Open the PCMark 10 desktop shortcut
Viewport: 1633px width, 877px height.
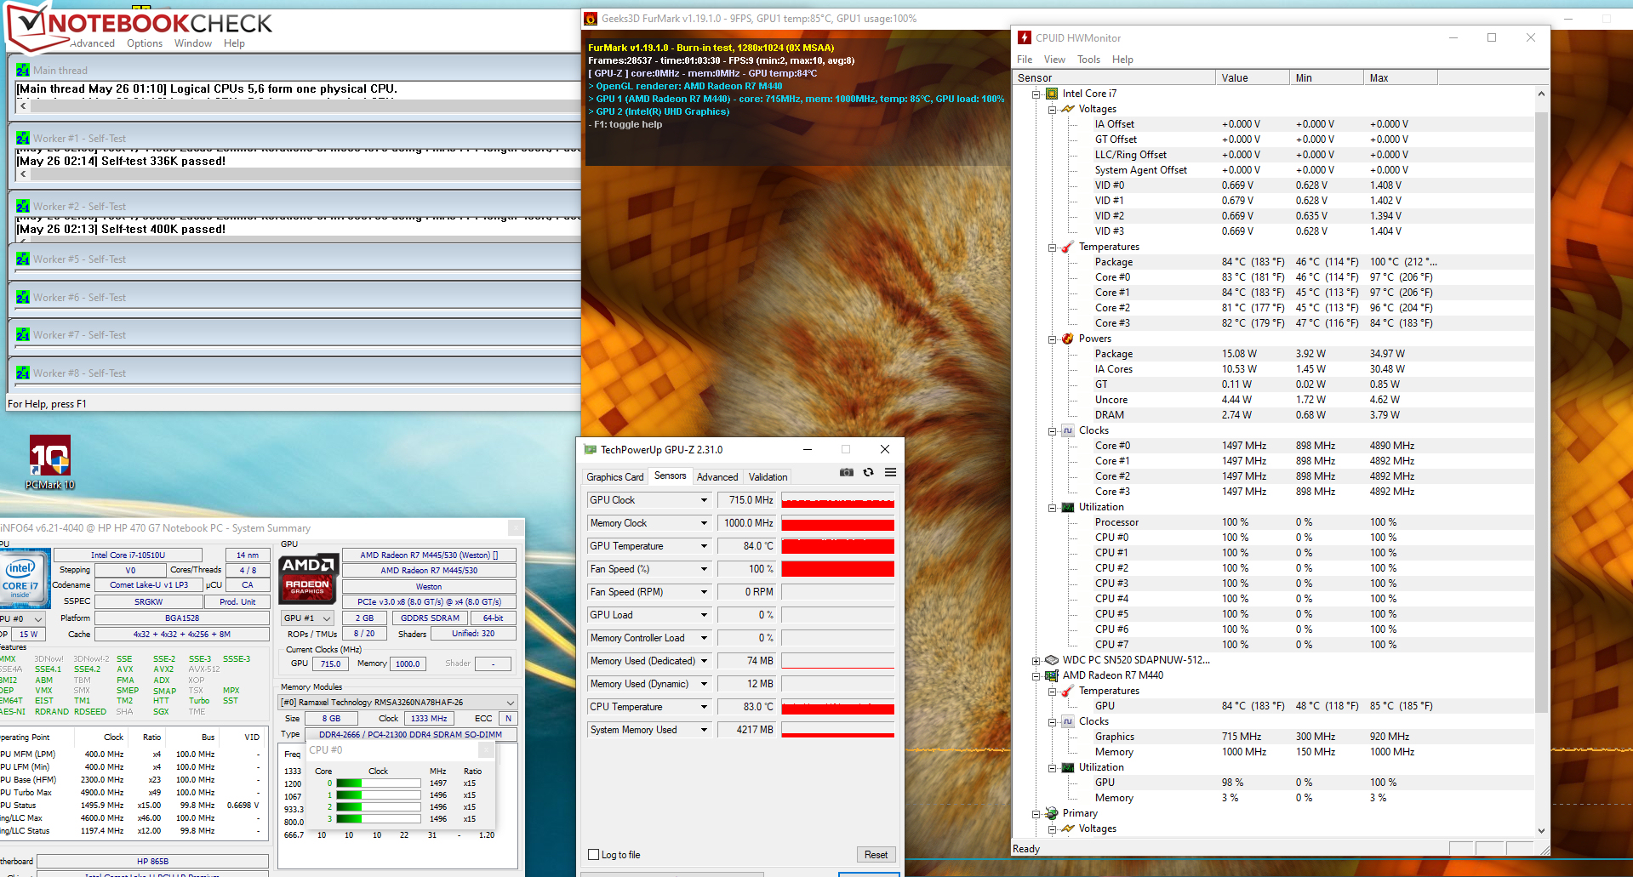pyautogui.click(x=49, y=462)
